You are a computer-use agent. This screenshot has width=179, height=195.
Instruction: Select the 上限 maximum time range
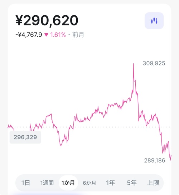click(x=153, y=183)
